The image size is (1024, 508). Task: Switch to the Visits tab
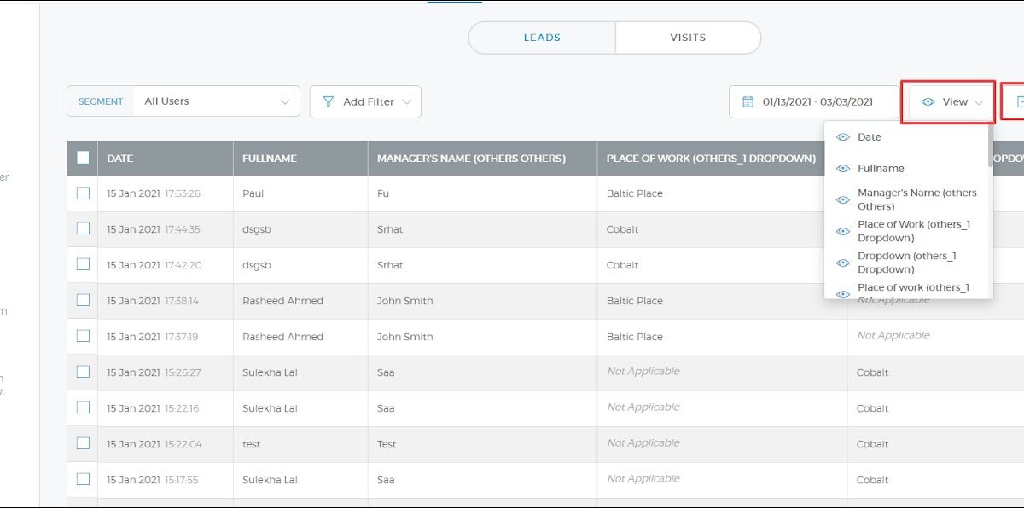688,38
